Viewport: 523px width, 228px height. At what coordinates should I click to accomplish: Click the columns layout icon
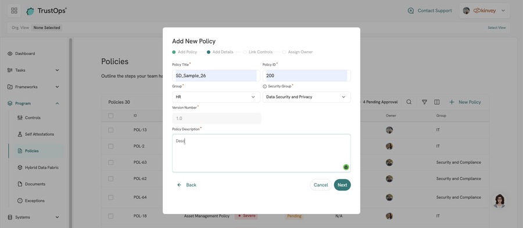(x=436, y=102)
